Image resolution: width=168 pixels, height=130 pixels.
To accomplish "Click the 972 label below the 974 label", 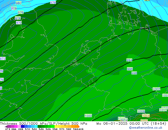I will tap(19, 23).
